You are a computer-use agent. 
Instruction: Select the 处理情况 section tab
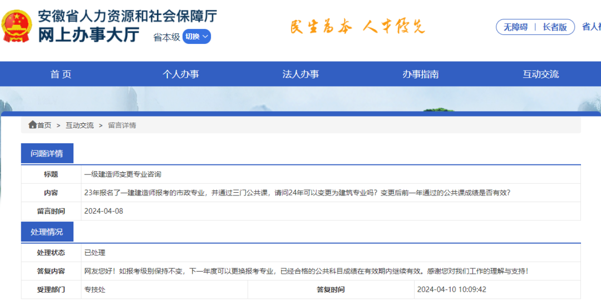[47, 232]
